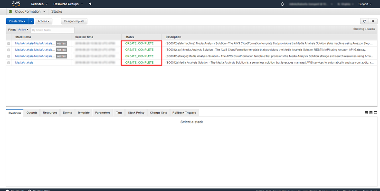Open stack link in SO0042-storage row
The image size is (380, 191).
click(x=35, y=56)
